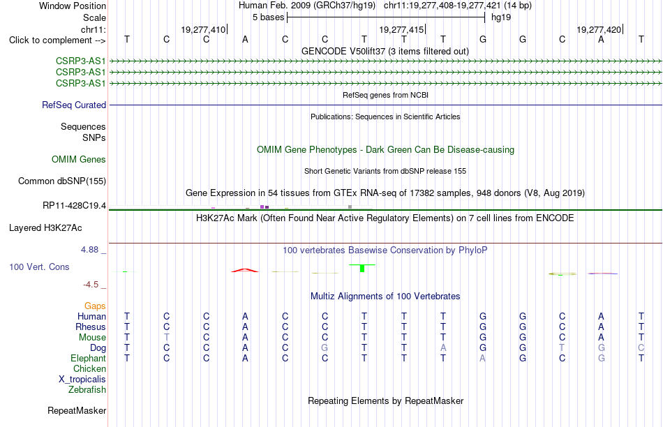This screenshot has width=663, height=427.
Task: Open the GENCODE V50lift37 track title
Action: pyautogui.click(x=385, y=51)
